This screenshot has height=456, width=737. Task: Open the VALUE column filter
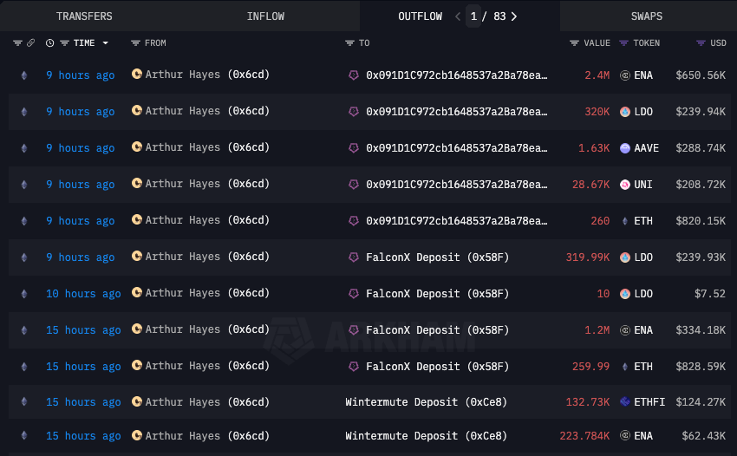[x=574, y=43]
